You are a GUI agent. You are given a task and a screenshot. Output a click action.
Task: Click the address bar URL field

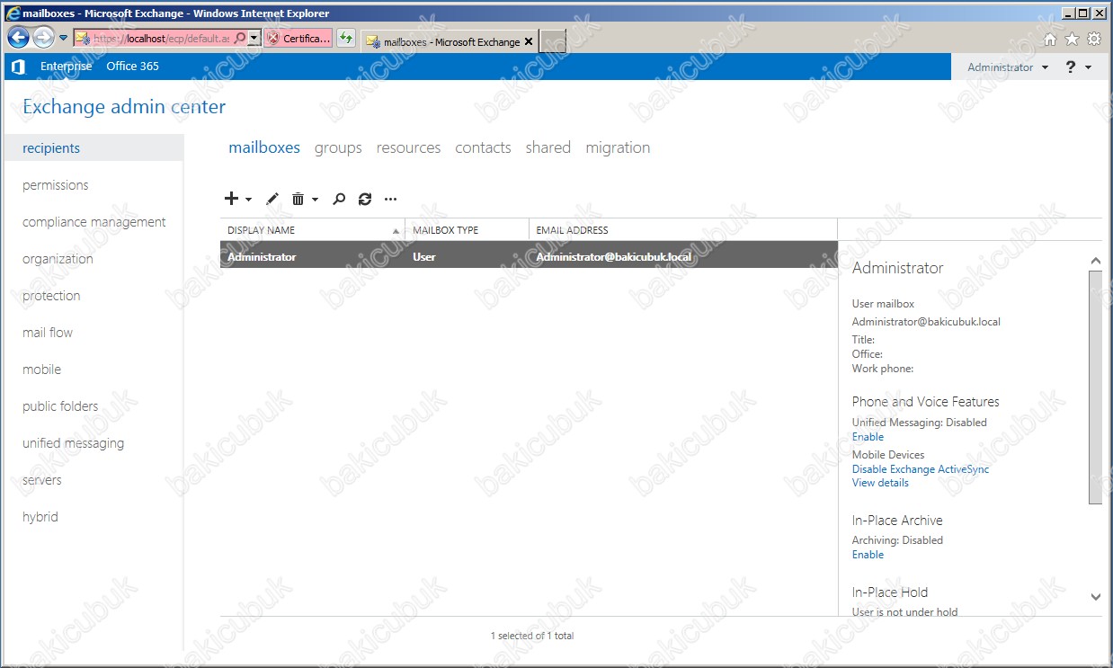[161, 39]
